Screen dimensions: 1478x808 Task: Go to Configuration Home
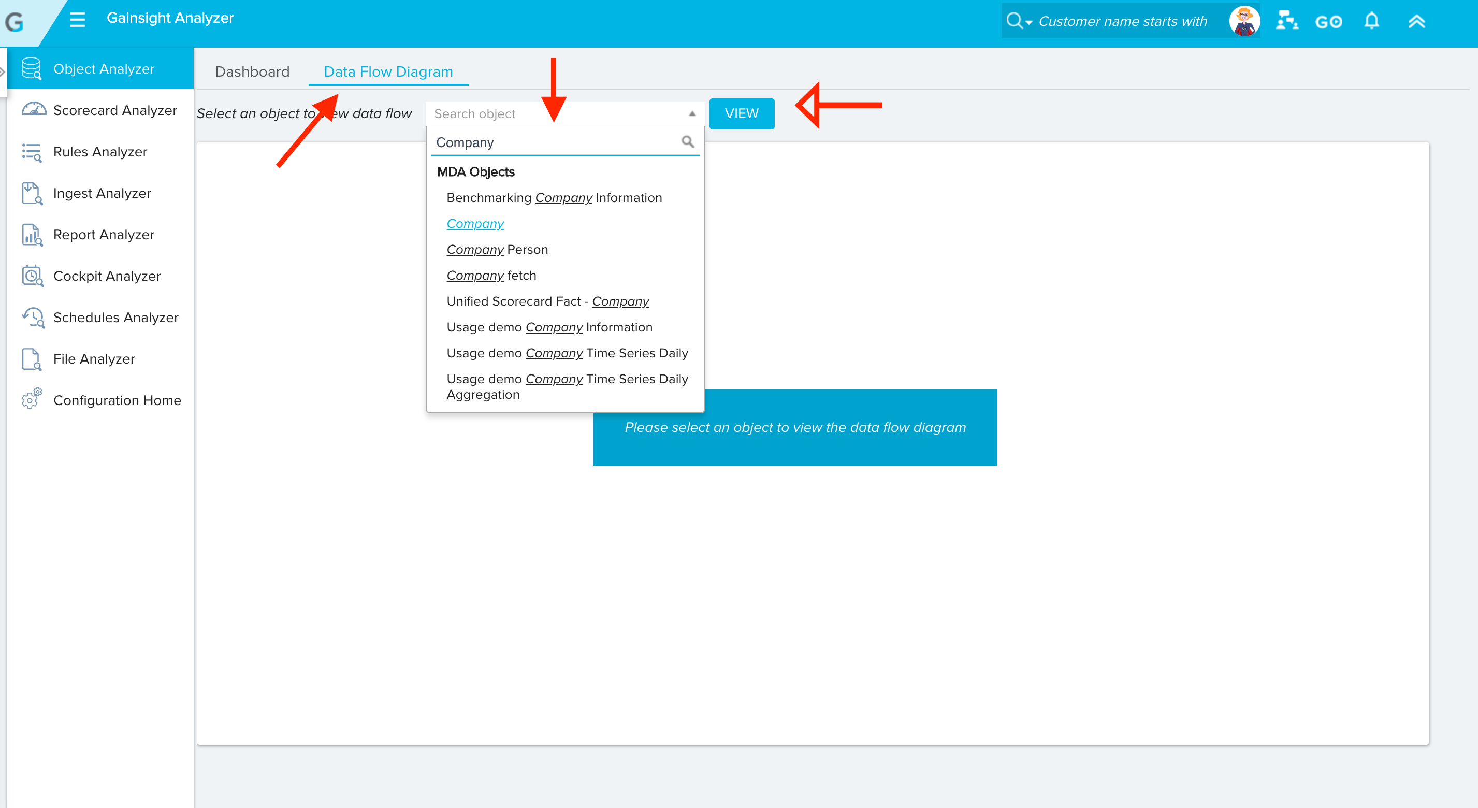[x=101, y=400]
